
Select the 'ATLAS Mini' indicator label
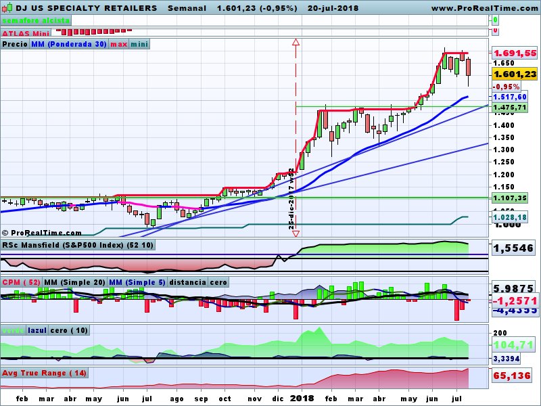(x=26, y=33)
